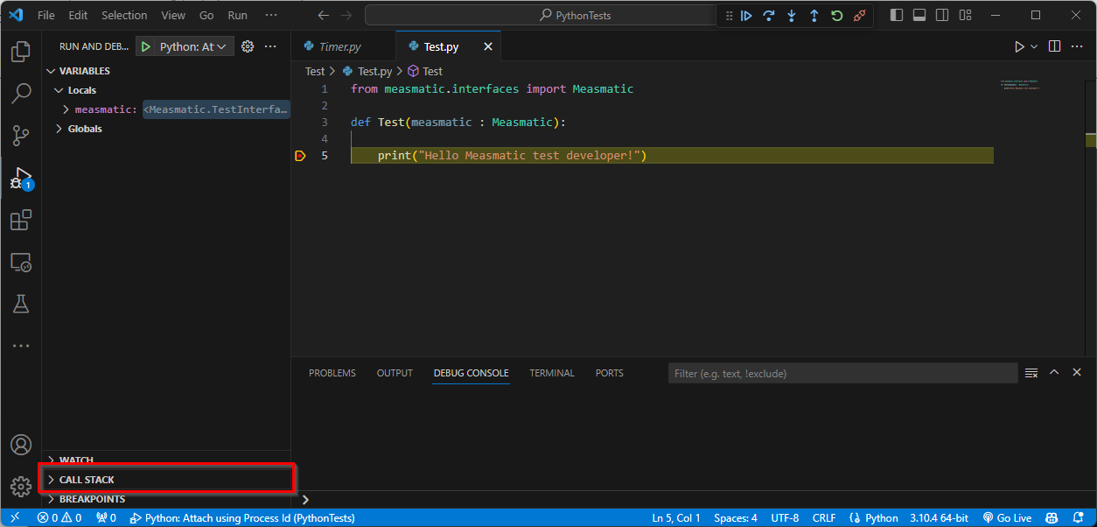
Task: Click the debug Continue button
Action: pos(746,16)
